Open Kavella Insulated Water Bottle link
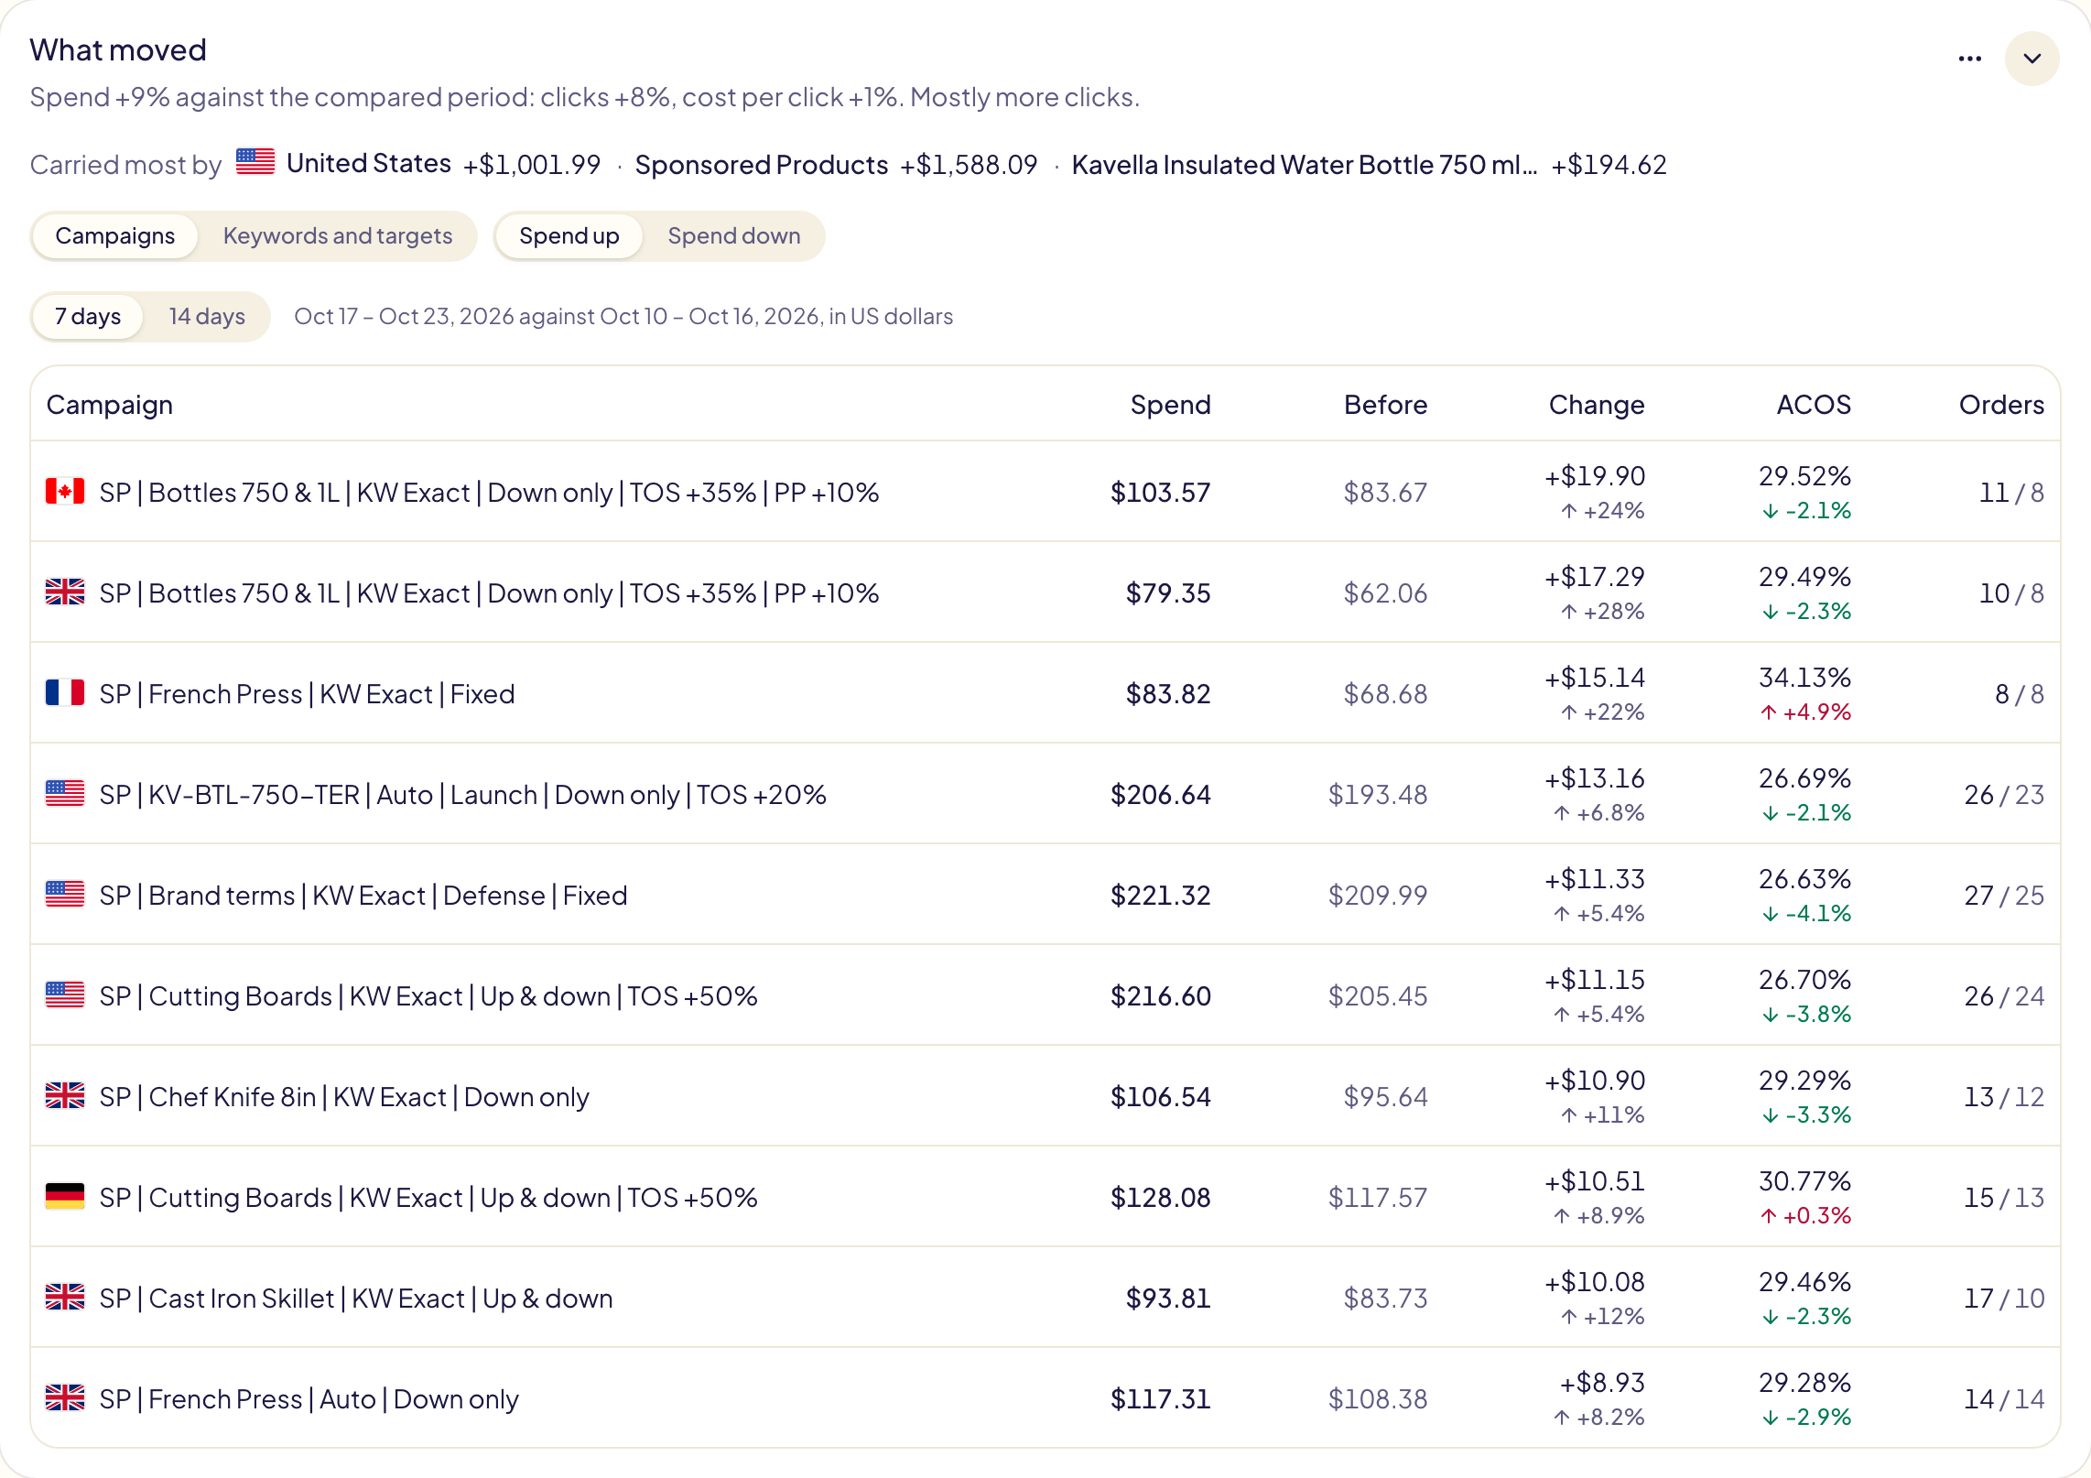This screenshot has width=2091, height=1478. tap(1305, 165)
